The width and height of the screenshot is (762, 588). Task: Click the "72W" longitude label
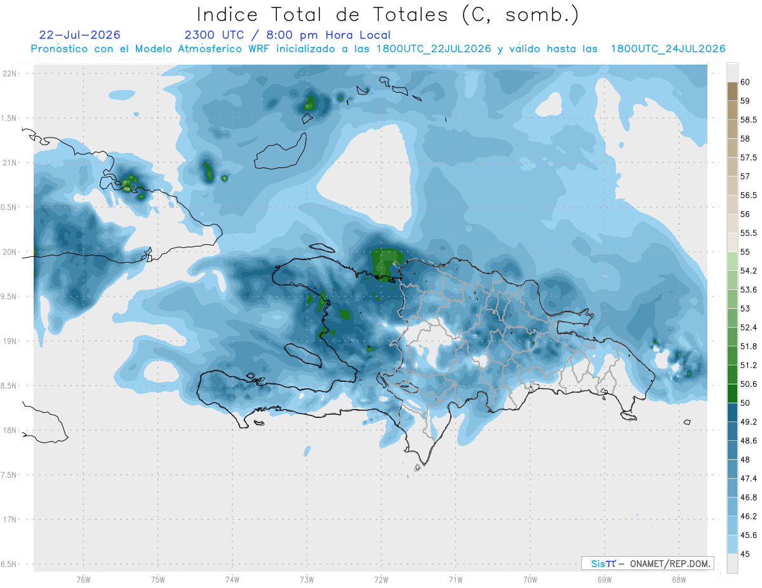pos(381,580)
